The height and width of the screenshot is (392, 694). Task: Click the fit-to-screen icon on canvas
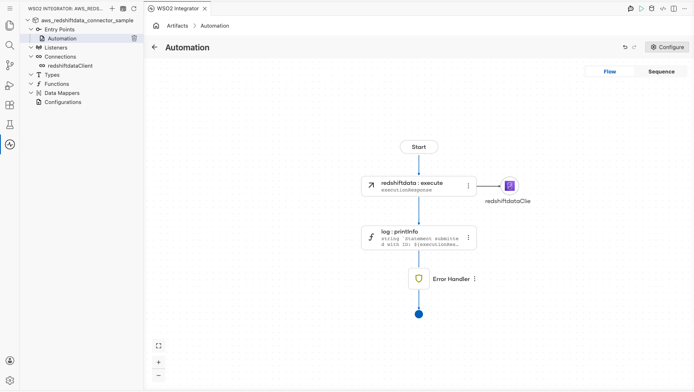click(159, 346)
